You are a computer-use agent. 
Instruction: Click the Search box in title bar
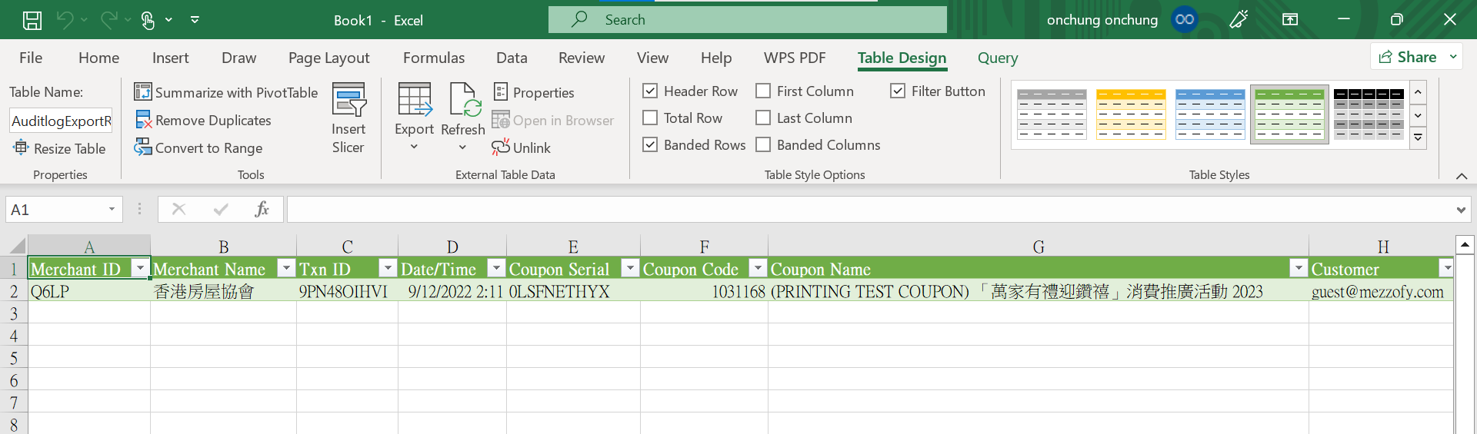pyautogui.click(x=748, y=19)
